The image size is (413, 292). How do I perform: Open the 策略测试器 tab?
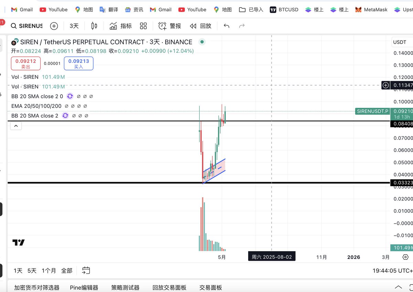coord(125,288)
